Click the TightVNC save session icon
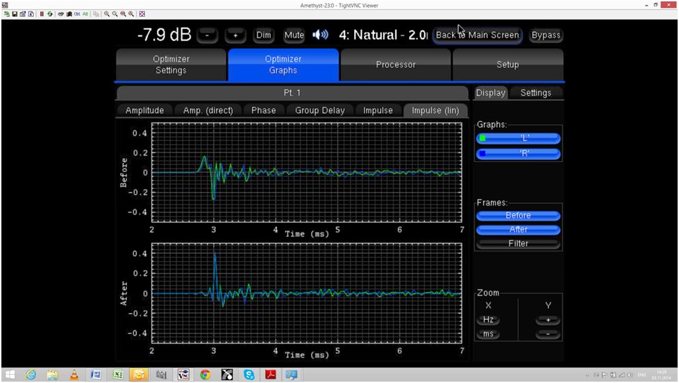Viewport: 679px width, 383px height. pyautogui.click(x=15, y=14)
